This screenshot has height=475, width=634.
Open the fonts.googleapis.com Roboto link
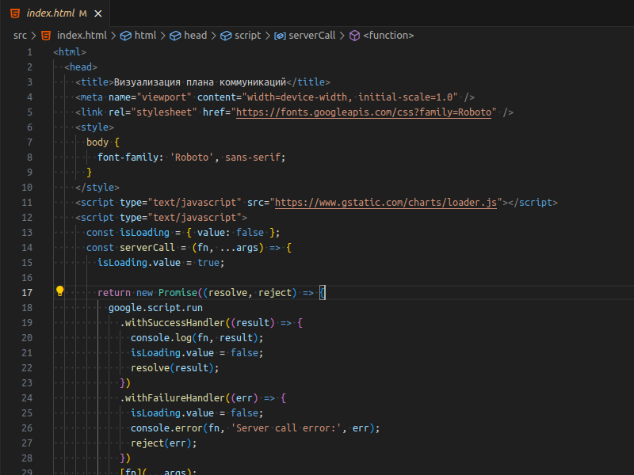click(x=364, y=112)
